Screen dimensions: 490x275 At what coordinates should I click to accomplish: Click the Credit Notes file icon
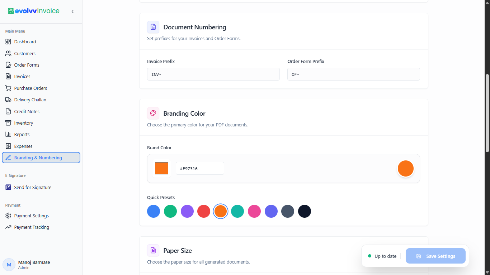tap(8, 111)
